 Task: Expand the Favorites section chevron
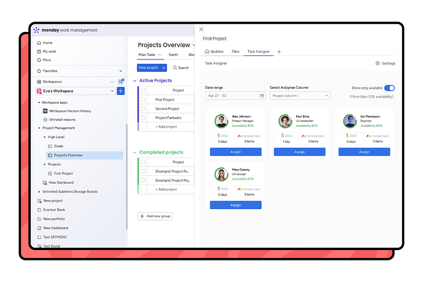click(121, 71)
